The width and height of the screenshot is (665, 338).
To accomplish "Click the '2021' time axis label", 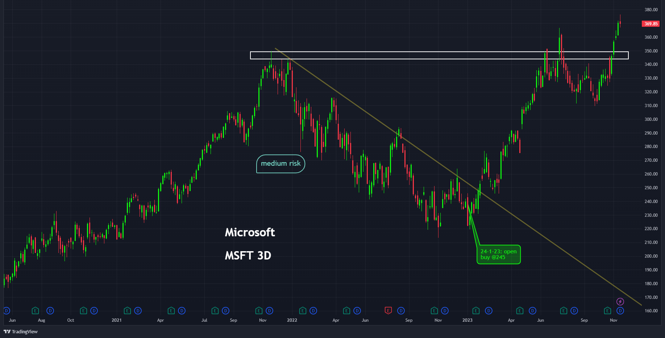I will click(117, 320).
